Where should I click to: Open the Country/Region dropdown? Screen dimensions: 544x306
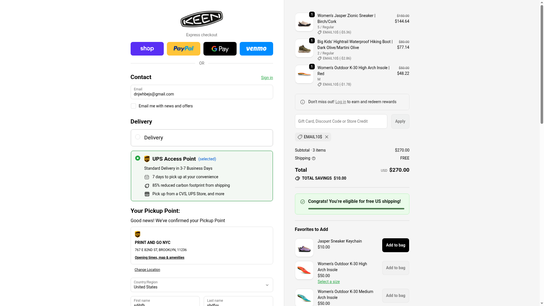coord(201,285)
